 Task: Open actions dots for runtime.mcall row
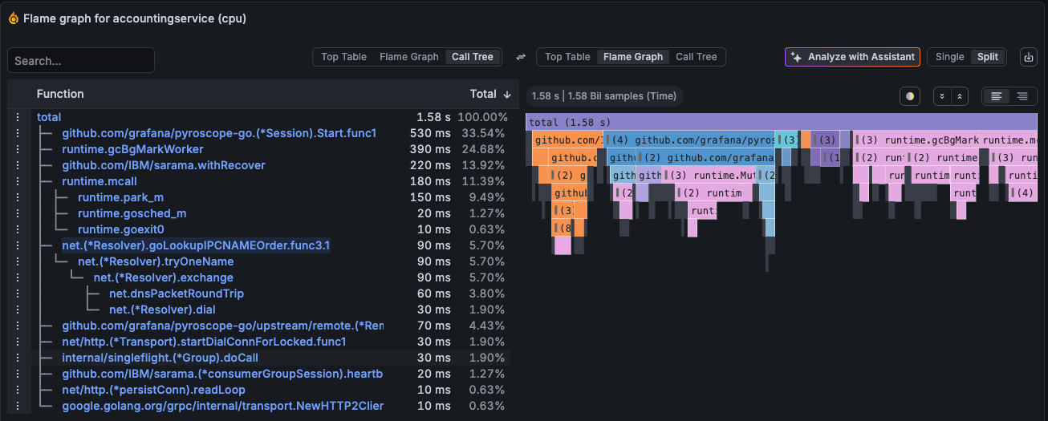pos(16,181)
